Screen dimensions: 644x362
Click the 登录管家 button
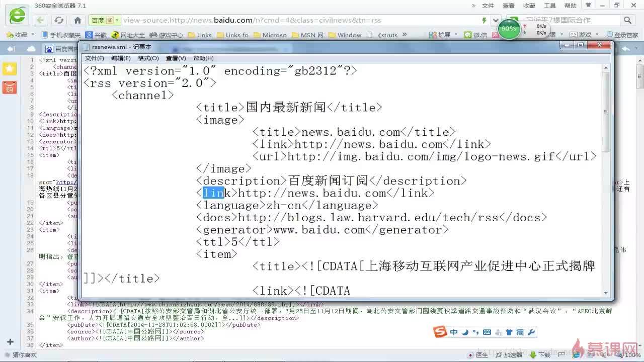pos(622,35)
